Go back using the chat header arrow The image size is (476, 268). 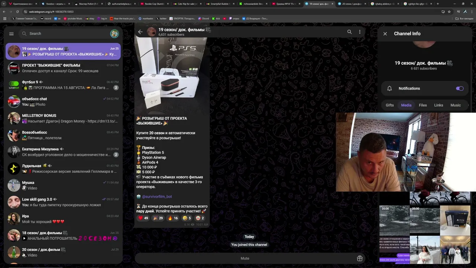pos(140,32)
